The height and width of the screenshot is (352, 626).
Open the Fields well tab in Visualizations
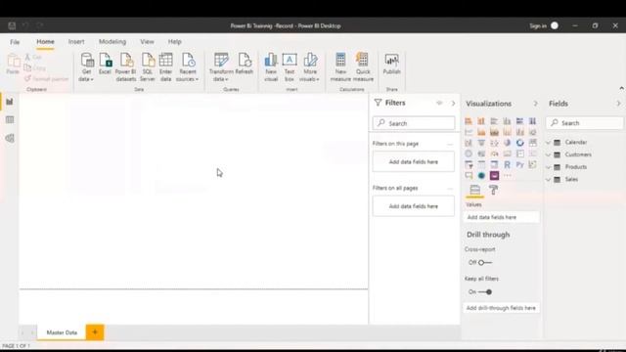click(x=474, y=190)
